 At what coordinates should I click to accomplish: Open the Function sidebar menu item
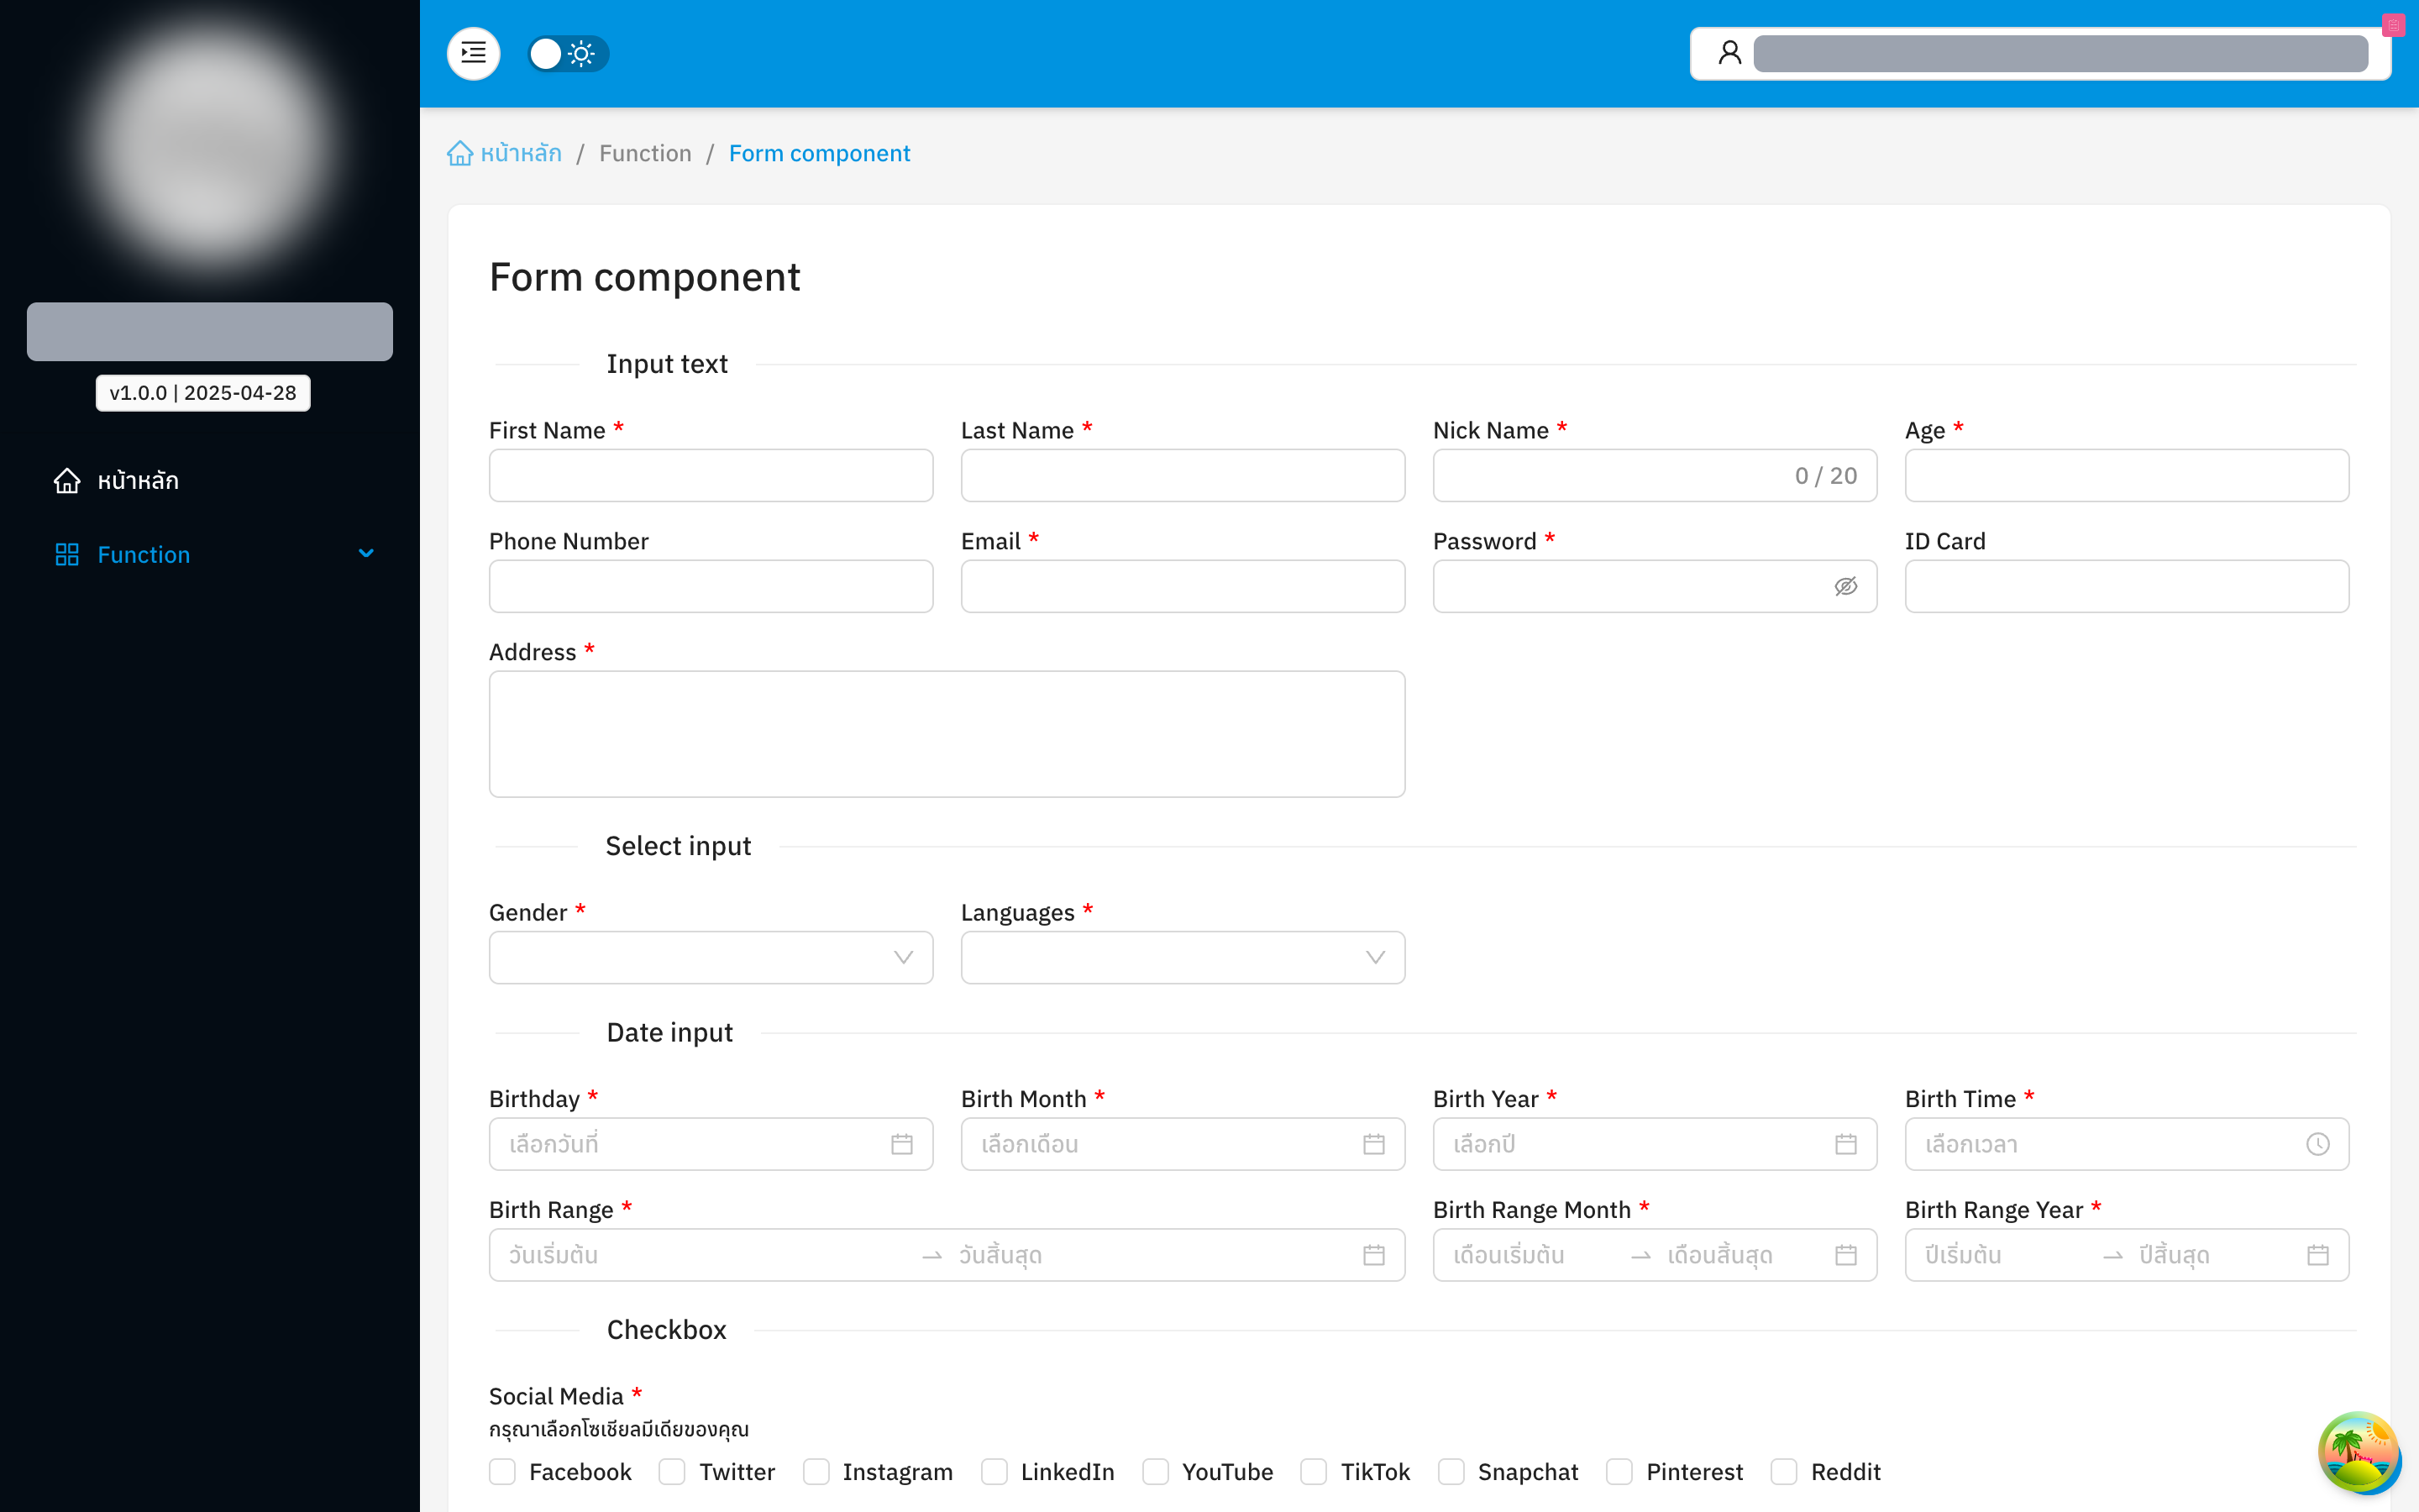pos(210,555)
